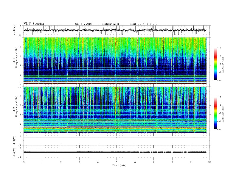The height and width of the screenshot is (182, 236).
Task: Click the "Time (min)" x-axis label
Action: [119, 165]
